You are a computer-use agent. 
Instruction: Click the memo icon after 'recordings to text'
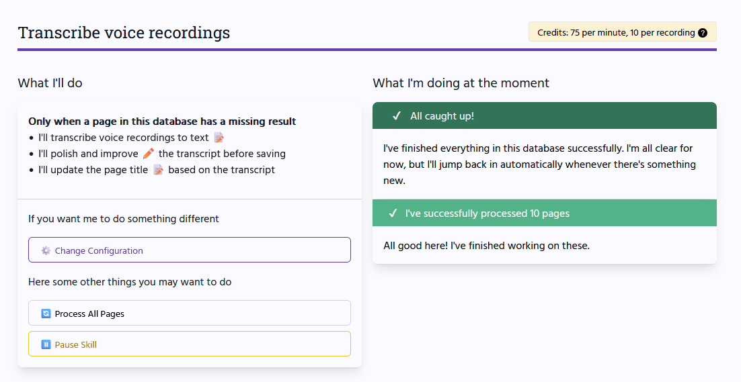pyautogui.click(x=218, y=138)
